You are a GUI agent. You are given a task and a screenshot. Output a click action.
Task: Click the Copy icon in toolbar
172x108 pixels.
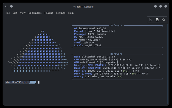coord(150,20)
